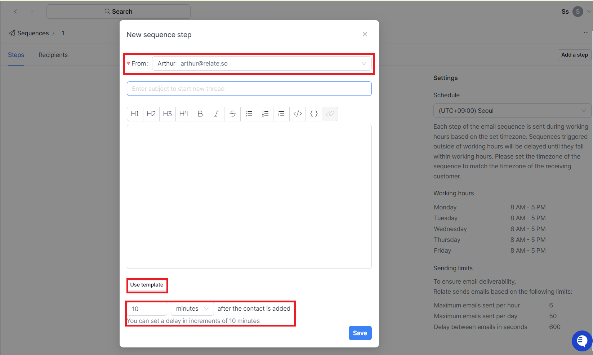This screenshot has height=355, width=593.
Task: Click Maximum emails sent per day value 50
Action: (553, 316)
